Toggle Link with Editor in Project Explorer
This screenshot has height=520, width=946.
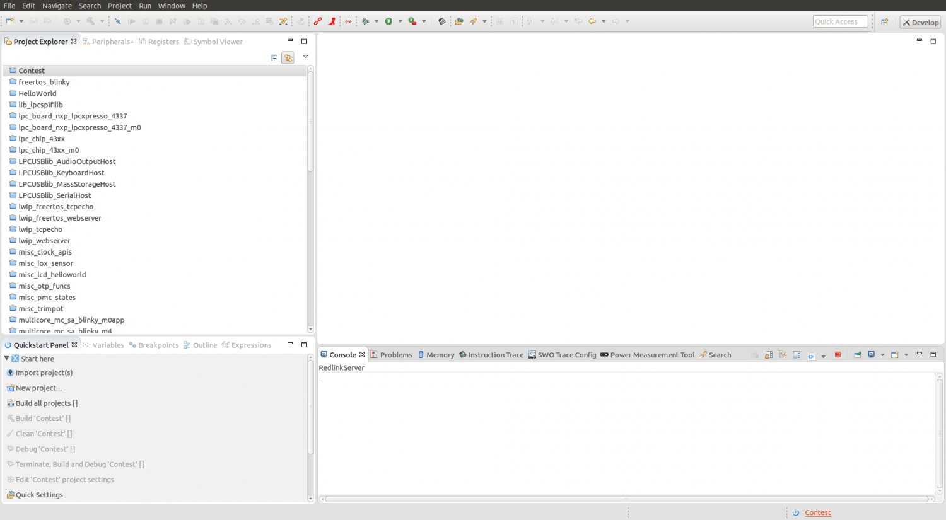[x=288, y=58]
